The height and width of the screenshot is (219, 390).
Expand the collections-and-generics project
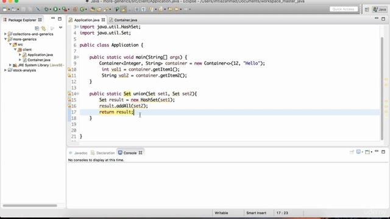point(5,34)
